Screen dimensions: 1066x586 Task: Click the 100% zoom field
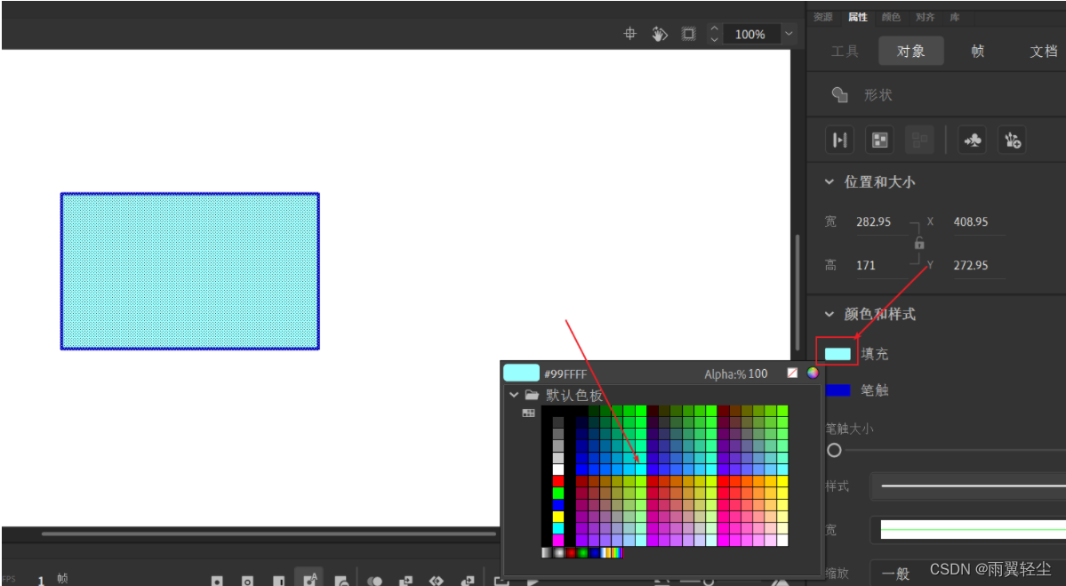click(750, 34)
